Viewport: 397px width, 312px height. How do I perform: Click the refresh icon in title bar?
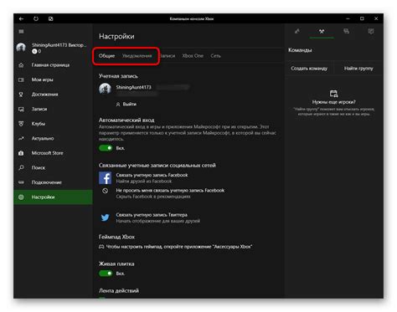[36, 18]
